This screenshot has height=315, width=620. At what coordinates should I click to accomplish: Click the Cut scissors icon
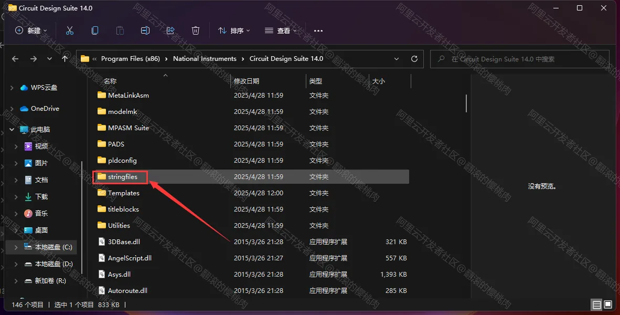[x=70, y=30]
